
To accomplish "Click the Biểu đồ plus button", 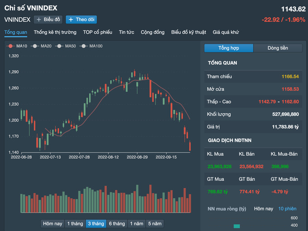I will pos(48,20).
